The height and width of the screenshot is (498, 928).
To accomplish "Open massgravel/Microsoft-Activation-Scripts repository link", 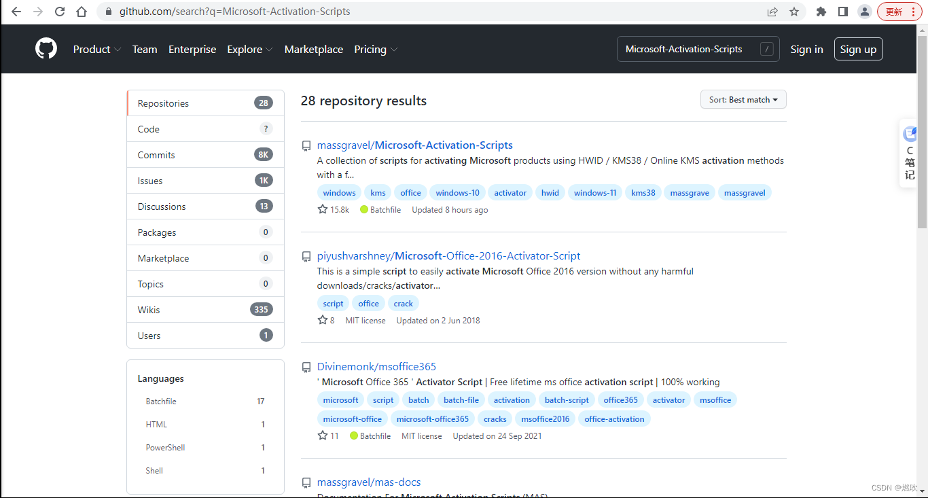I will 415,145.
